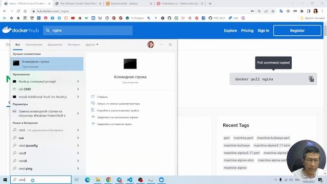Viewport: 327px width, 184px height.
Task: Open the Facebook bookmark icon
Action: (x=52, y=18)
